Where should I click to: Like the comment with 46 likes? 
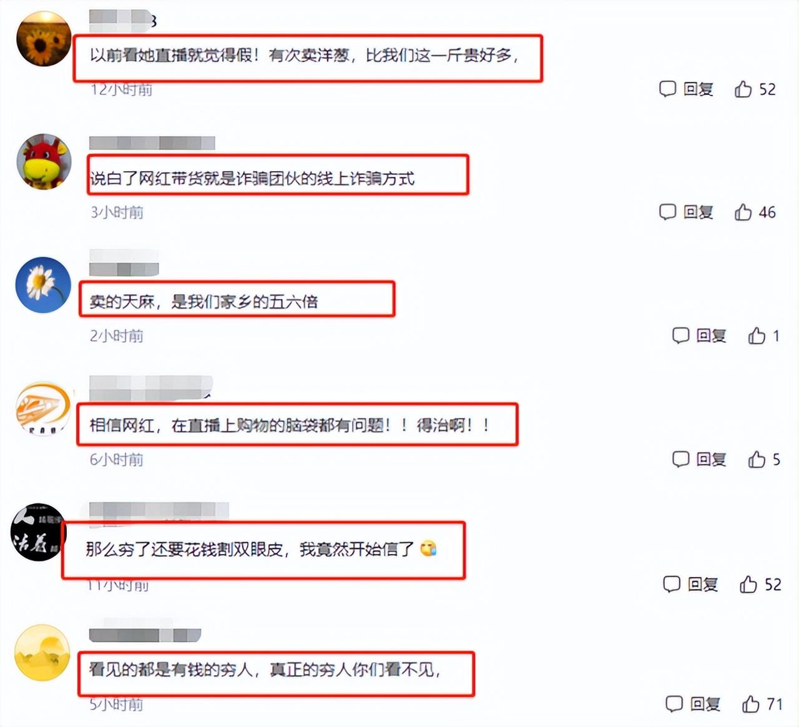point(743,212)
